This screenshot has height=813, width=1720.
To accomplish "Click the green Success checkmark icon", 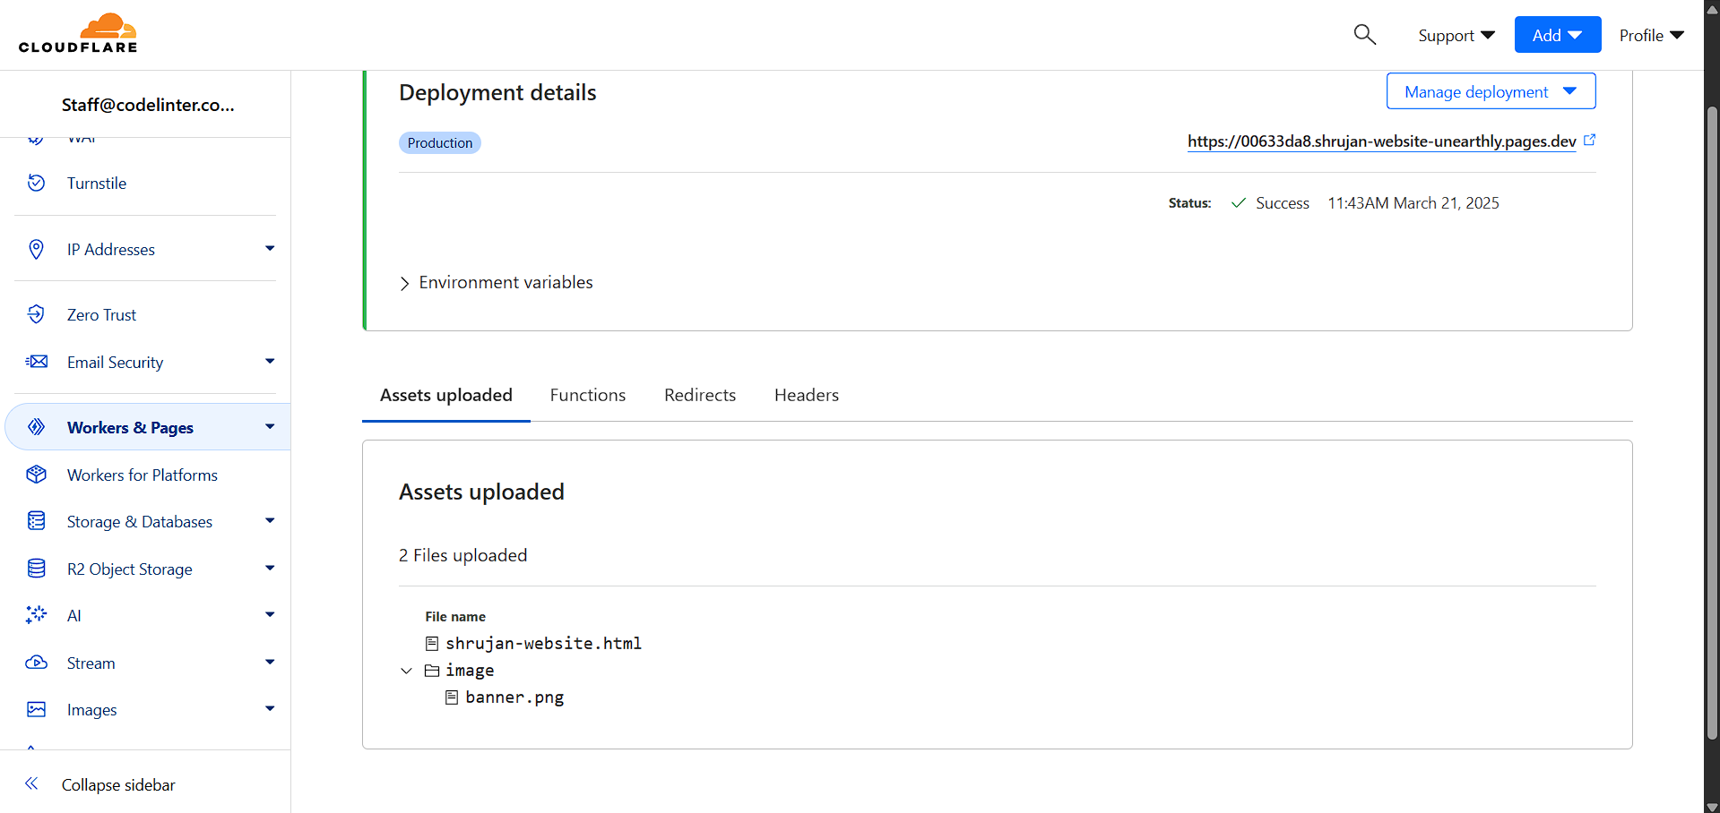I will click(1239, 203).
